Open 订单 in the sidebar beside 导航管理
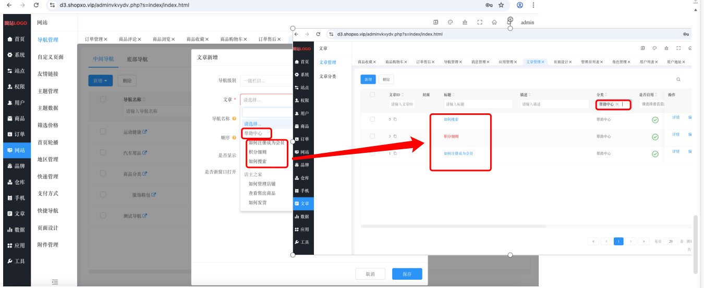 (x=16, y=134)
